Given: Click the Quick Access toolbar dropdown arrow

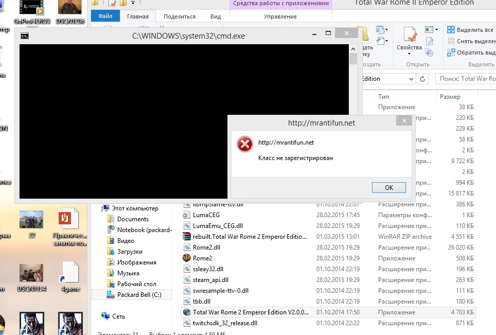Looking at the screenshot, I should [133, 3].
